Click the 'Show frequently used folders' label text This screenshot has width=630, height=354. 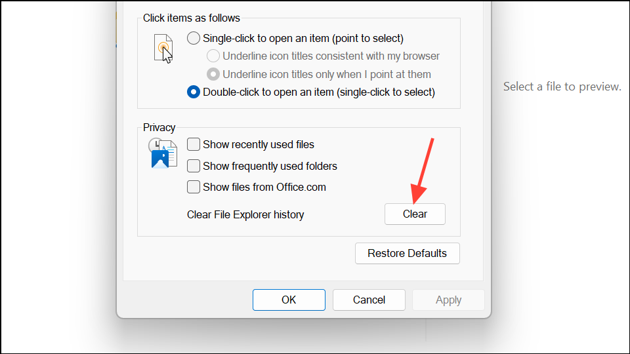270,166
